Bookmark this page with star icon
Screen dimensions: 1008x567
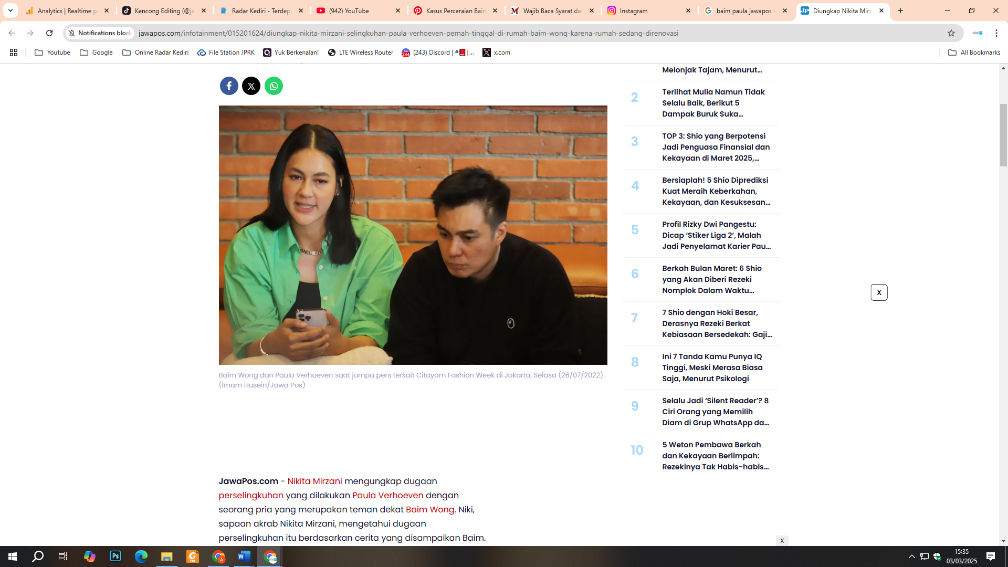click(x=951, y=33)
